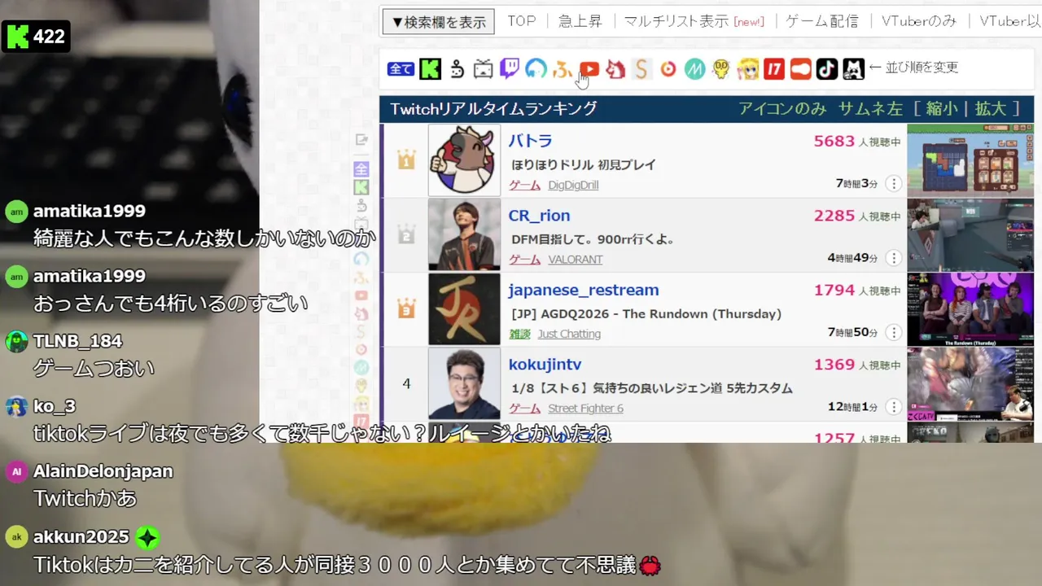This screenshot has height=586, width=1042.
Task: Open the ゲーム配信 tab
Action: [x=822, y=21]
